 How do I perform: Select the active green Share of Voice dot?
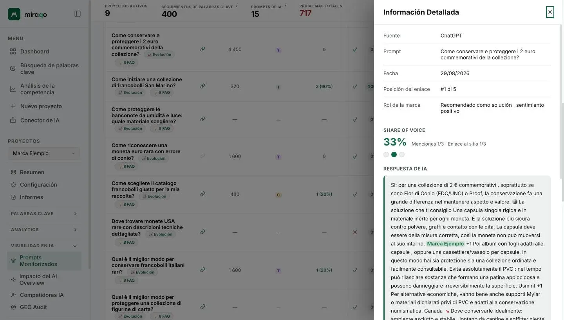(x=394, y=155)
